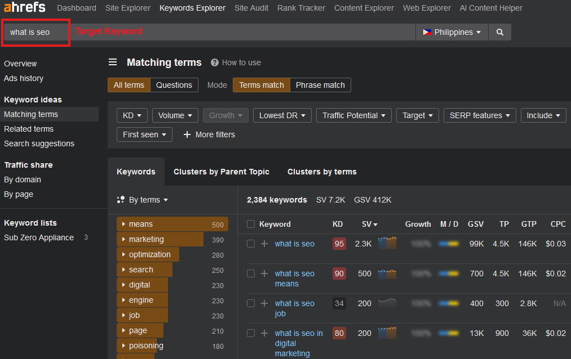Click the More filters plus button
This screenshot has width=571, height=359.
tap(188, 134)
